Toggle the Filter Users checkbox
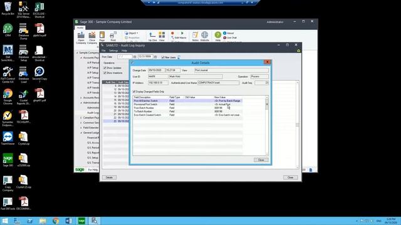The image size is (401, 225). 163,57
